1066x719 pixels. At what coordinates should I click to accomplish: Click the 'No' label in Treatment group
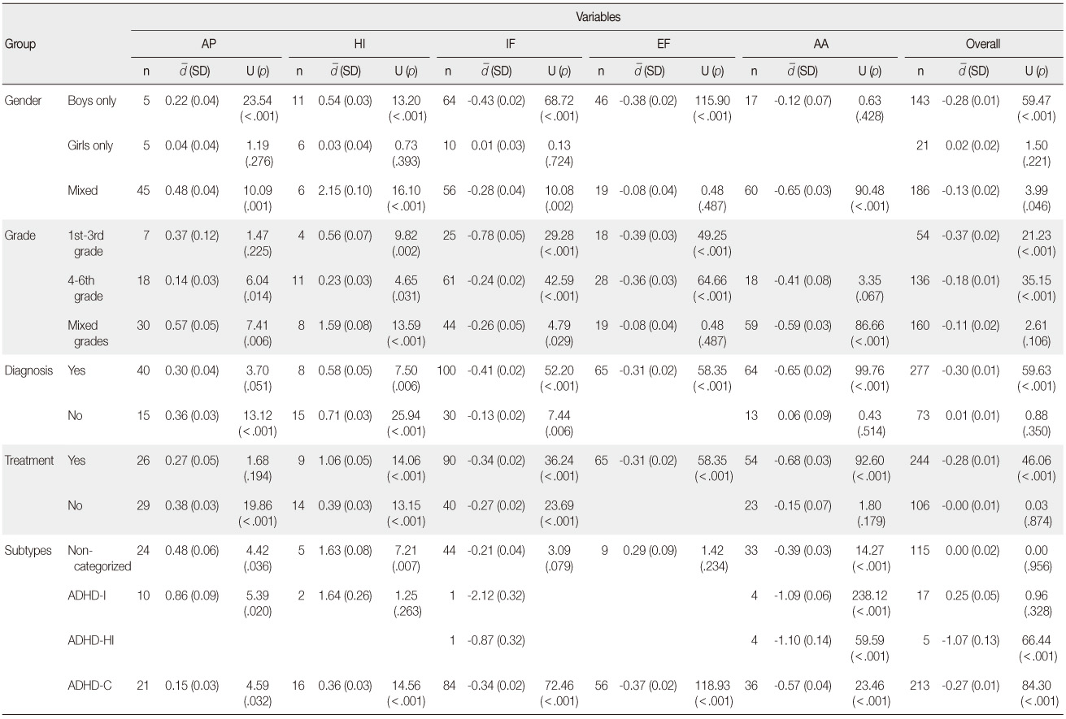pos(76,505)
